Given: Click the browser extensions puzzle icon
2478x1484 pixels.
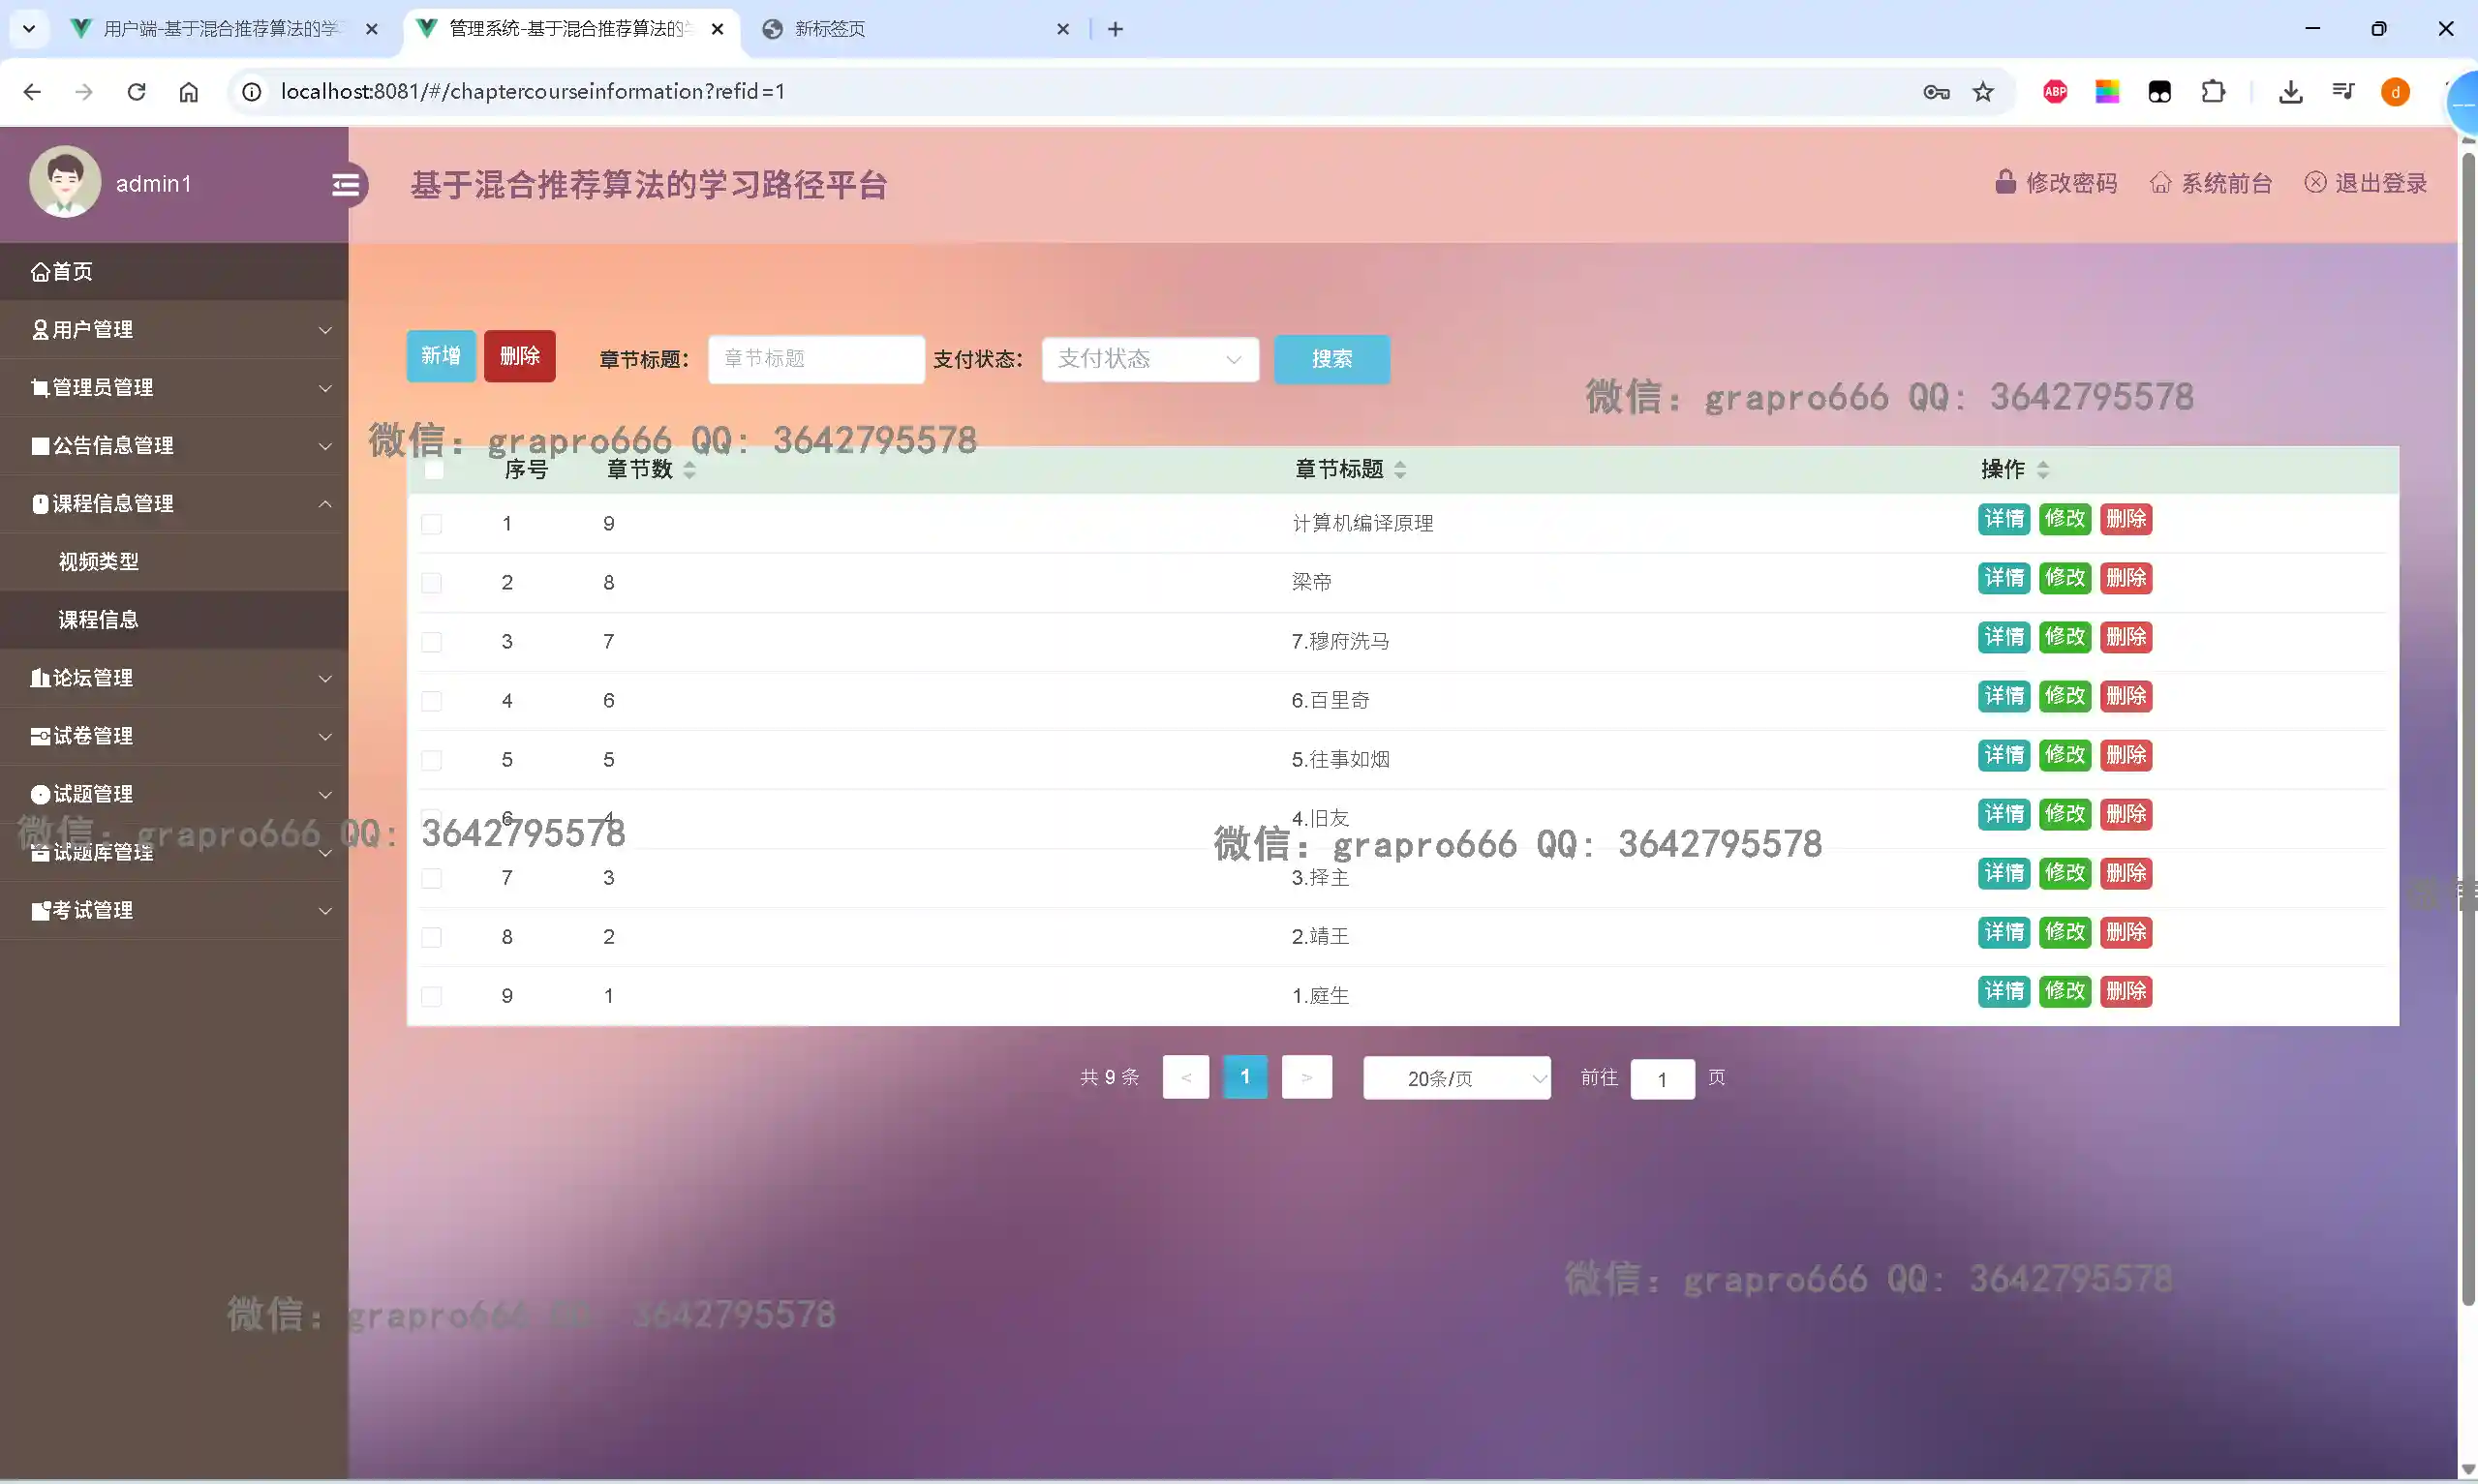Looking at the screenshot, I should click(x=2213, y=92).
